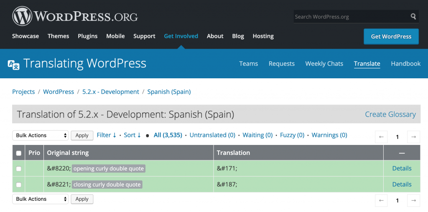The width and height of the screenshot is (428, 212).
Task: Open the Plugins menu item
Action: click(x=88, y=36)
